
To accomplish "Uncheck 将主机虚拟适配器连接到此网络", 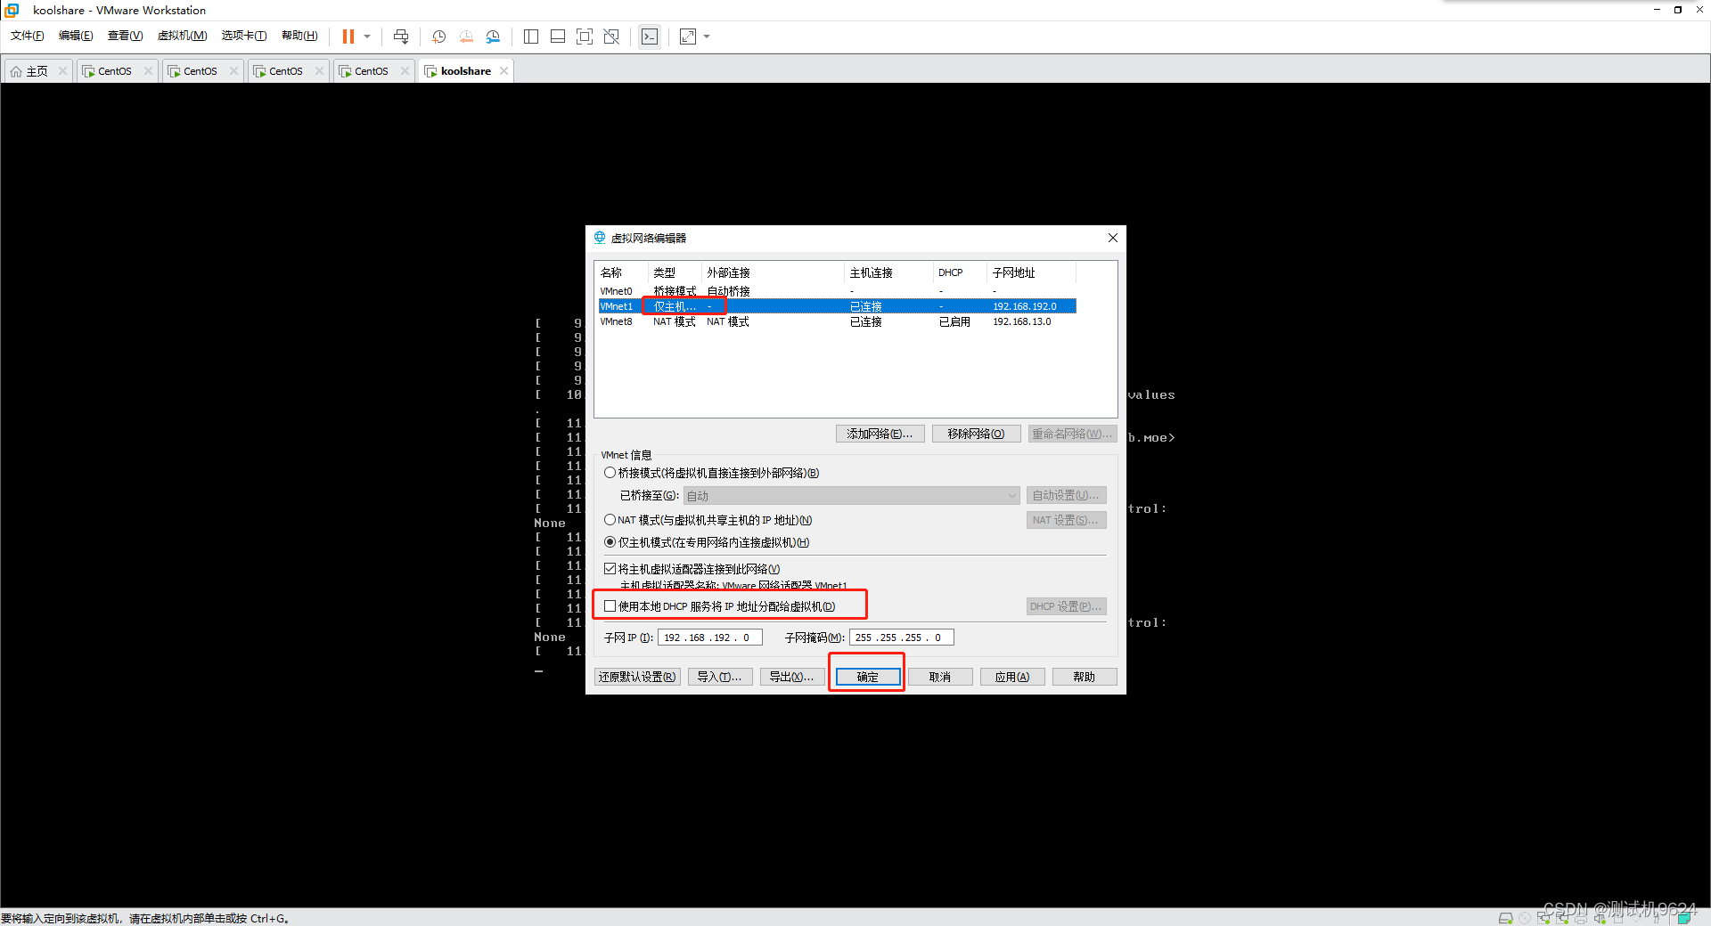I will (610, 569).
